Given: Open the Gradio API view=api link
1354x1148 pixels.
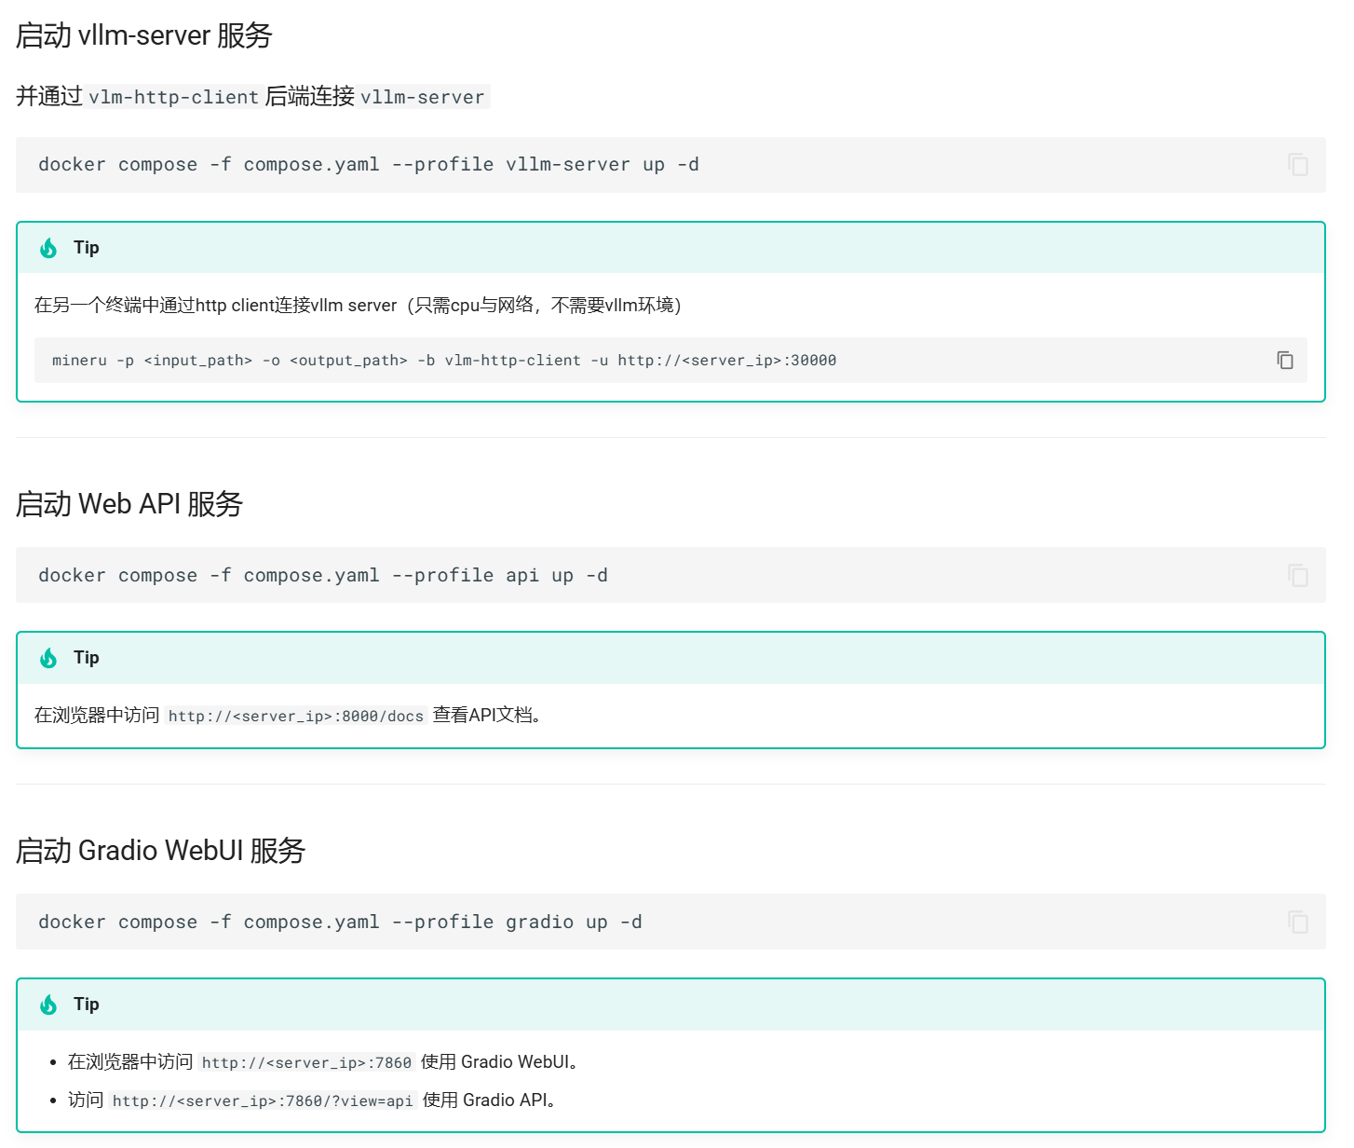Looking at the screenshot, I should 264,1100.
